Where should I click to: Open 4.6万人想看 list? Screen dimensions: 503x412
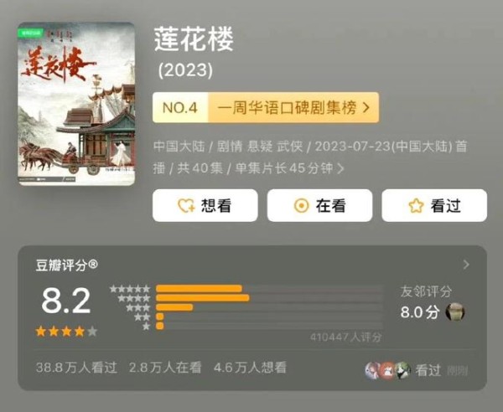pos(250,368)
